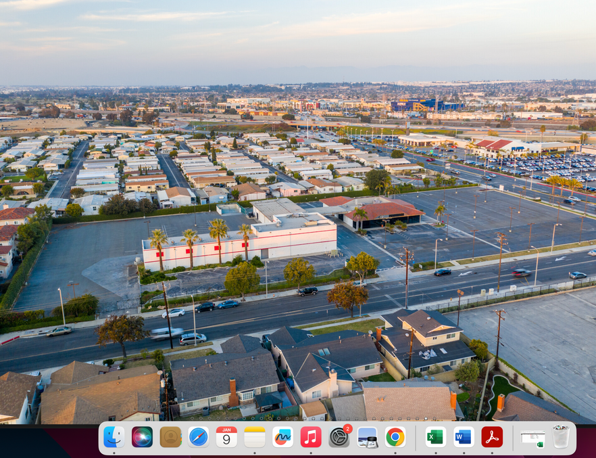Open Adobe Acrobat from the dock
Screen dimensions: 596x458
click(492, 437)
